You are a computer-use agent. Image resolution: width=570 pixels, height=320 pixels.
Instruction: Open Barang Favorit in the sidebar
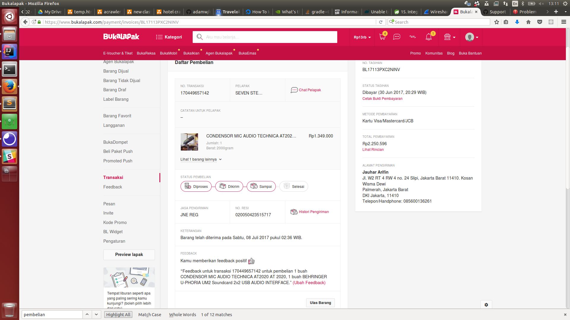coord(117,116)
